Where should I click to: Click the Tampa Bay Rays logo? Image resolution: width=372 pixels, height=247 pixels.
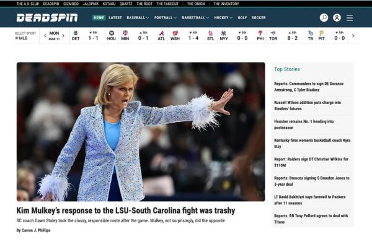point(311,33)
